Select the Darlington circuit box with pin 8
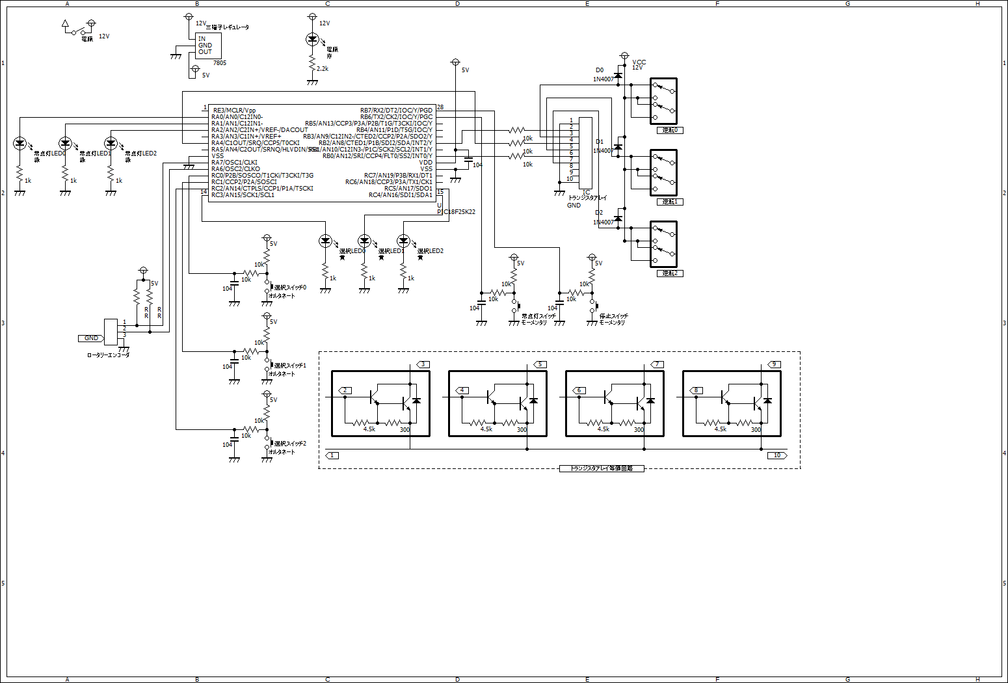The height and width of the screenshot is (683, 1008). pyautogui.click(x=732, y=403)
